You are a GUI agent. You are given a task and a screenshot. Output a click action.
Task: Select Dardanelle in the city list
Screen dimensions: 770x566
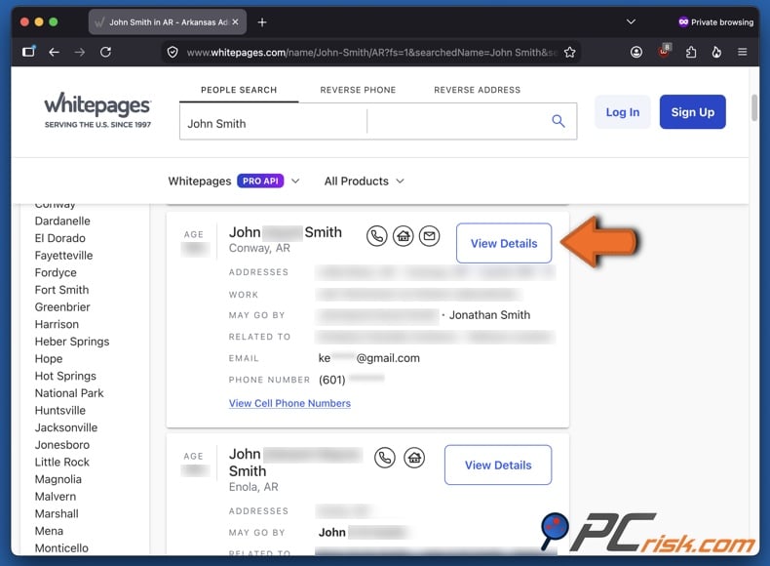(x=62, y=221)
